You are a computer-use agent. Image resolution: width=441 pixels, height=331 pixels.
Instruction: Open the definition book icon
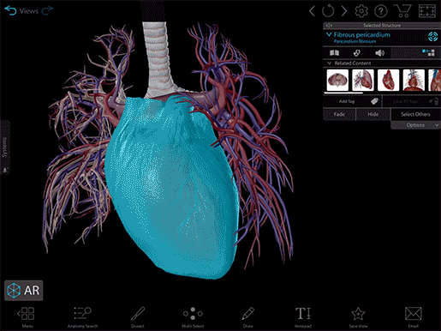pyautogui.click(x=334, y=52)
